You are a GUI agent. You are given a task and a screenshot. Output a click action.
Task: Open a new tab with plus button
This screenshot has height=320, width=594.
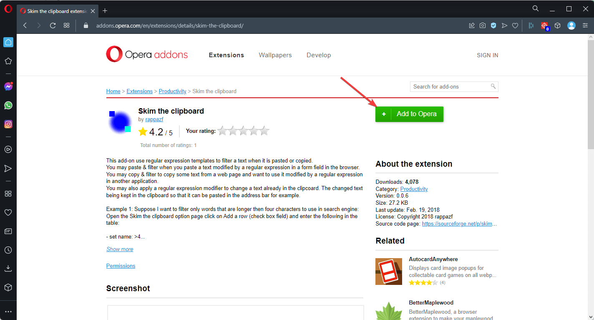[105, 10]
